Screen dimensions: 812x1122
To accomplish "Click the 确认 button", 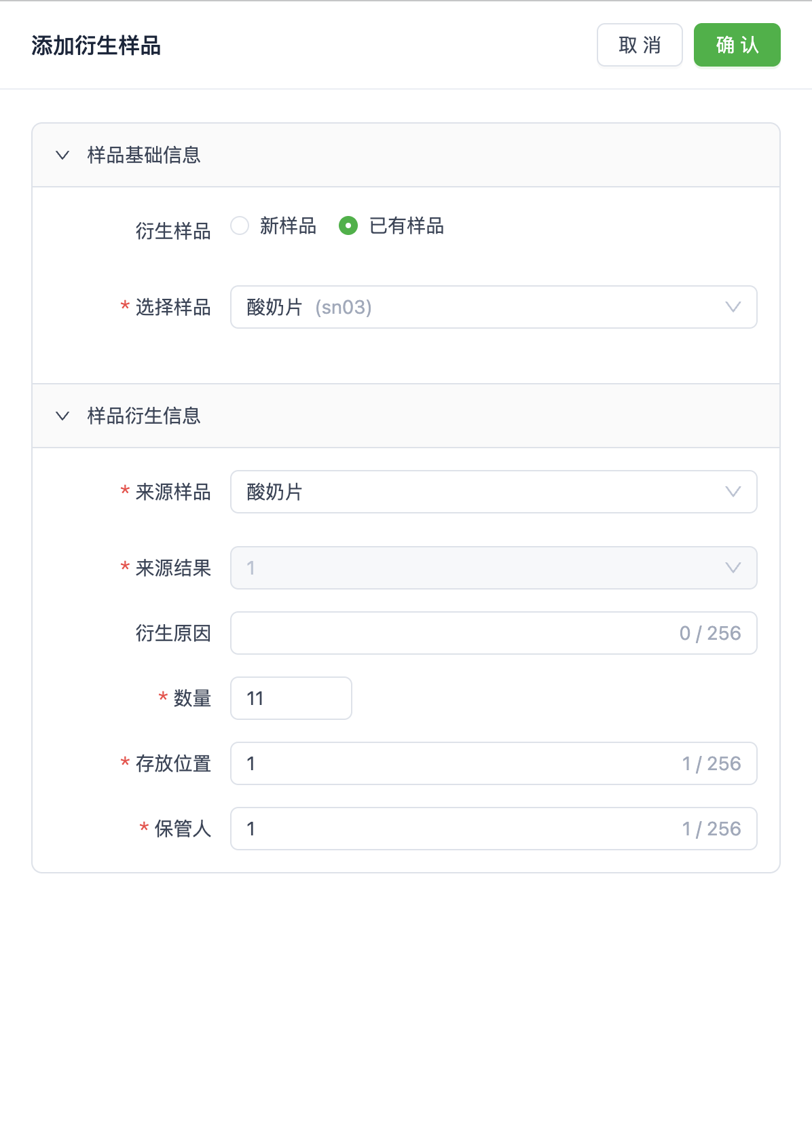I will point(737,45).
